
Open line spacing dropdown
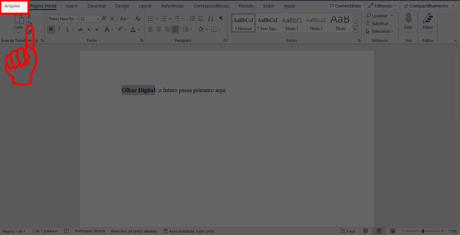pyautogui.click(x=187, y=30)
